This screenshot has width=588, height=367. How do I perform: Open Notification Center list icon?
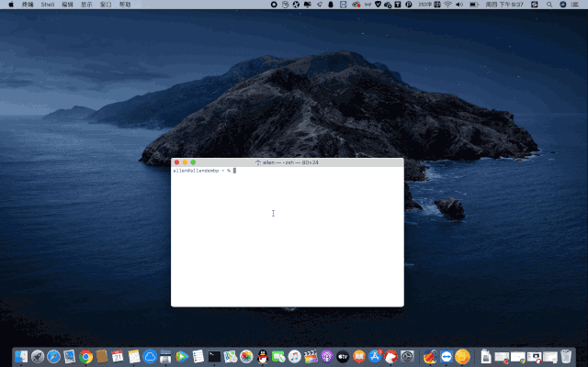[575, 5]
